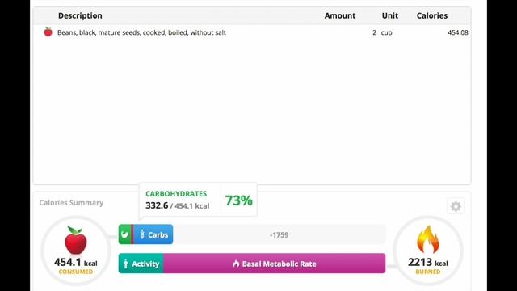This screenshot has height=291, width=517.
Task: Click the Basal Metabolic Rate bar
Action: [x=275, y=264]
